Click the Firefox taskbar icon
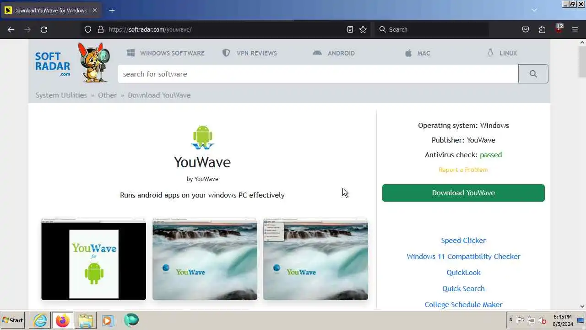This screenshot has height=330, width=586. click(x=62, y=320)
